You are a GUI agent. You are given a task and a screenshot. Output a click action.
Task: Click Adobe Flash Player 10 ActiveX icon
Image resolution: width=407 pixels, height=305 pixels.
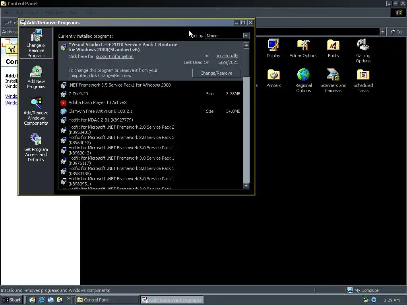[x=63, y=103]
